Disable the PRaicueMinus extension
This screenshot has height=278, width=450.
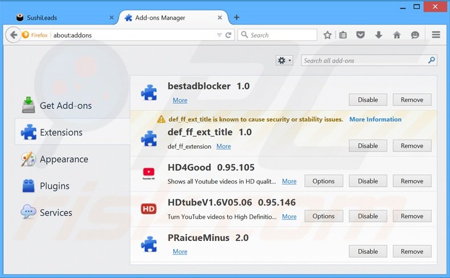pos(367,251)
